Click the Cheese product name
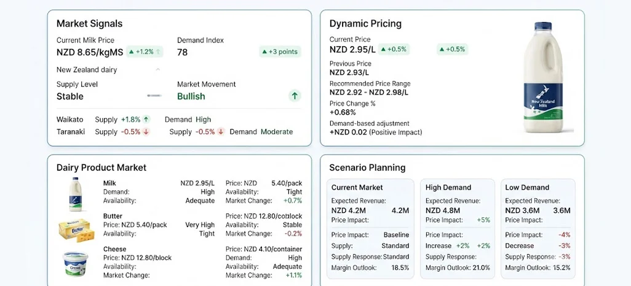 click(x=114, y=249)
